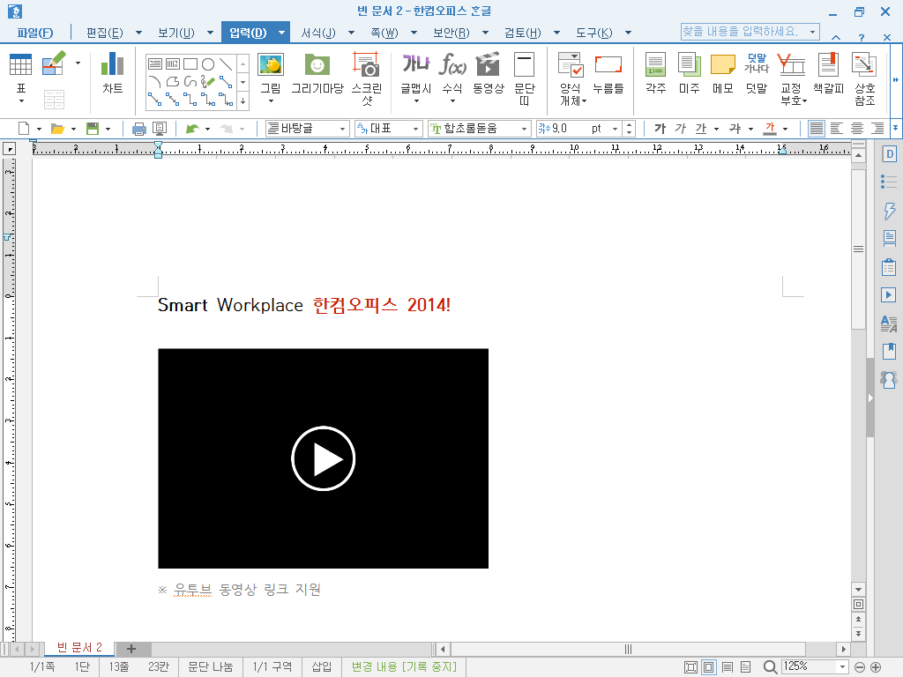Add a footnote with 각주
The width and height of the screenshot is (903, 677).
tap(655, 72)
